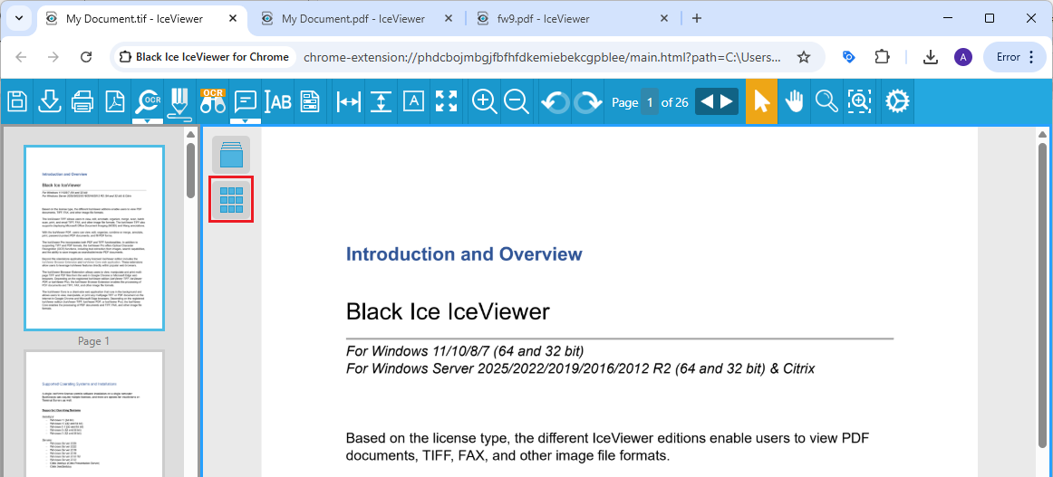Click the actual size A icon
The height and width of the screenshot is (477, 1053).
tap(413, 101)
